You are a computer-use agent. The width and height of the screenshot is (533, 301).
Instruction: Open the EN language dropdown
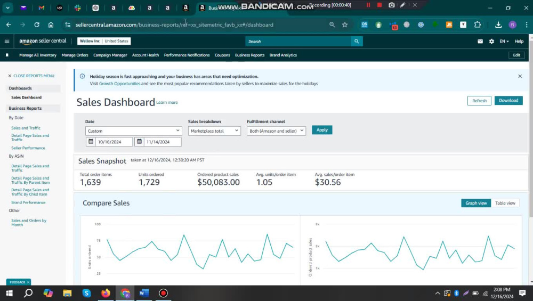[504, 41]
